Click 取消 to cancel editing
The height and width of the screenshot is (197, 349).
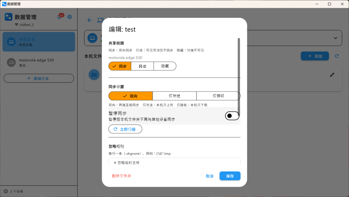coord(209,176)
